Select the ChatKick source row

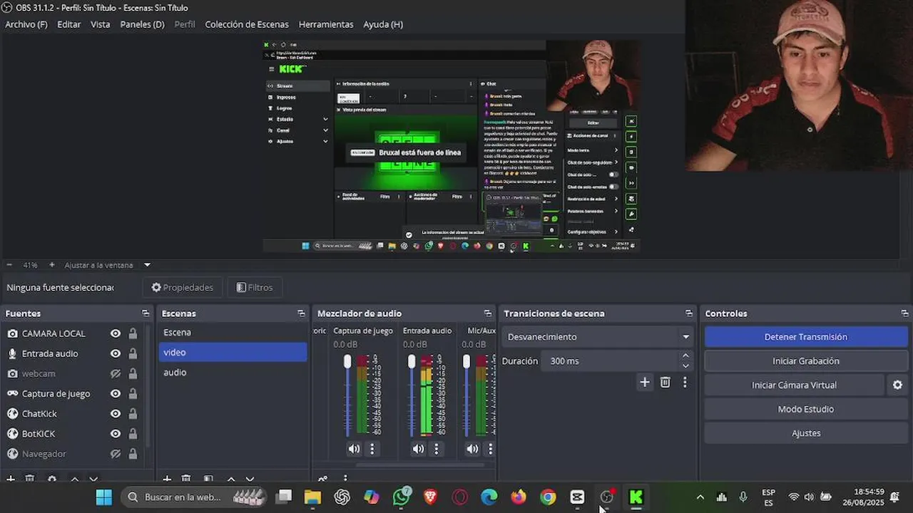coord(71,413)
